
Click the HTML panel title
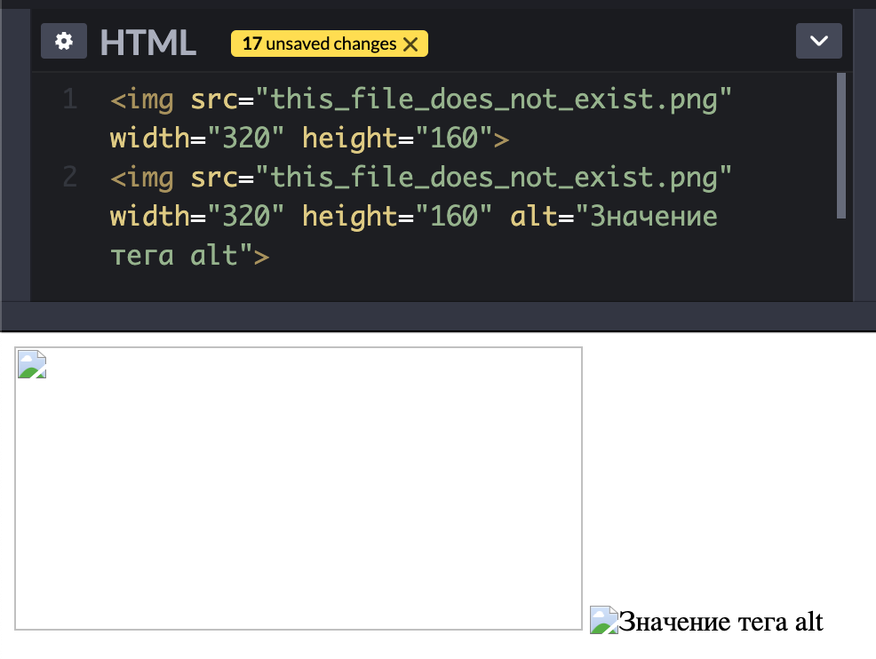click(147, 43)
